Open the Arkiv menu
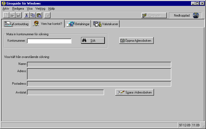Viewport: 206px width, 129px height. pyautogui.click(x=6, y=9)
